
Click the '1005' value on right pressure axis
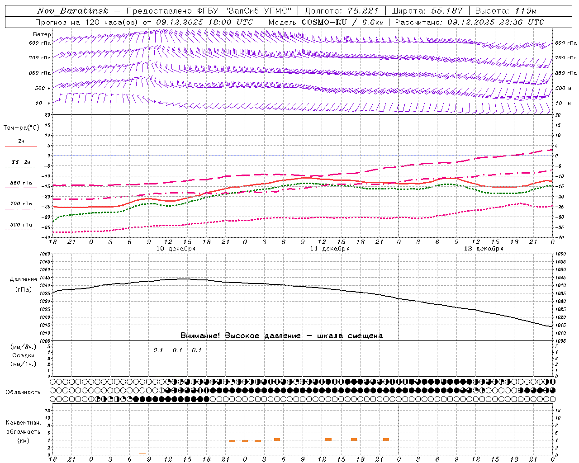(560, 341)
